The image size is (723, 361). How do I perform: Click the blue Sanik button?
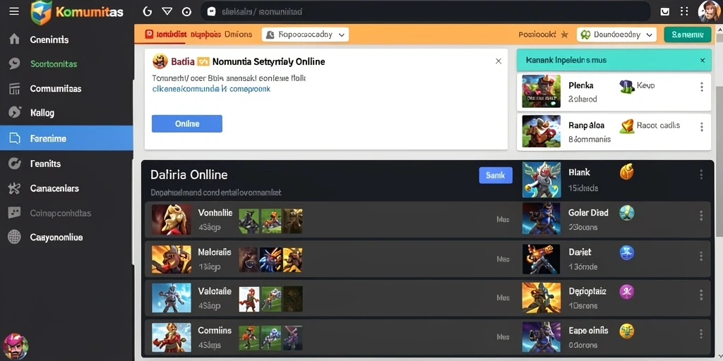tap(496, 176)
